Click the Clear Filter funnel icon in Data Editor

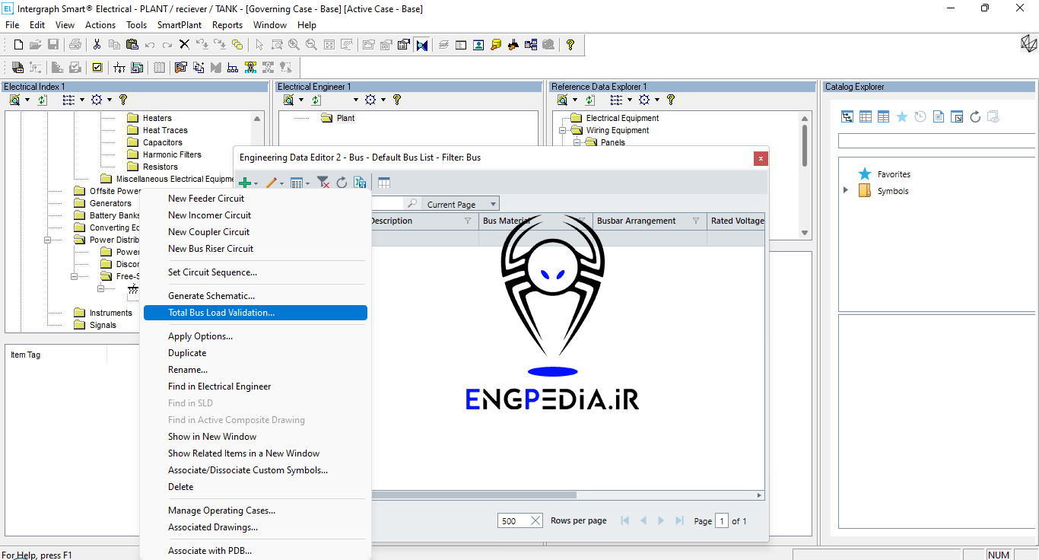pyautogui.click(x=323, y=183)
